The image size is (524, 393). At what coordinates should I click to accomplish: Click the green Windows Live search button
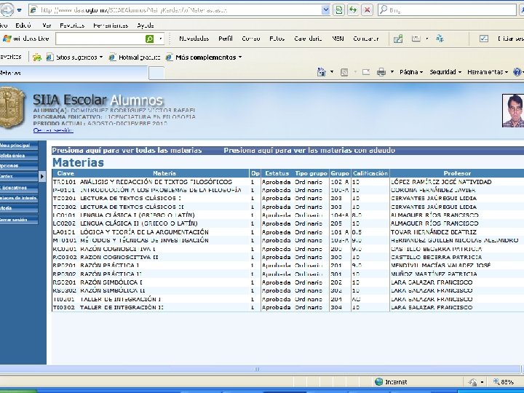(x=150, y=39)
